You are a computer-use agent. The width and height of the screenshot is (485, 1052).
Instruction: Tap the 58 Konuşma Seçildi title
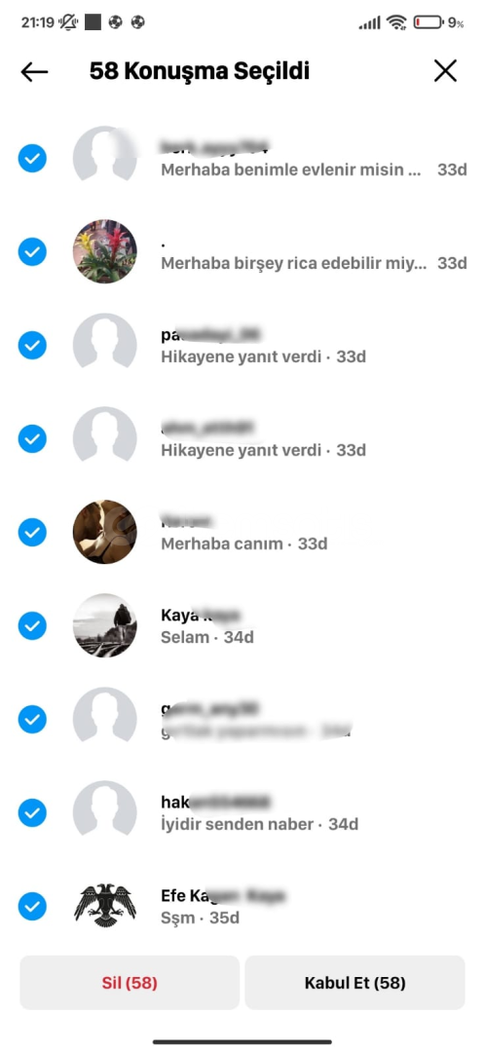coord(200,71)
